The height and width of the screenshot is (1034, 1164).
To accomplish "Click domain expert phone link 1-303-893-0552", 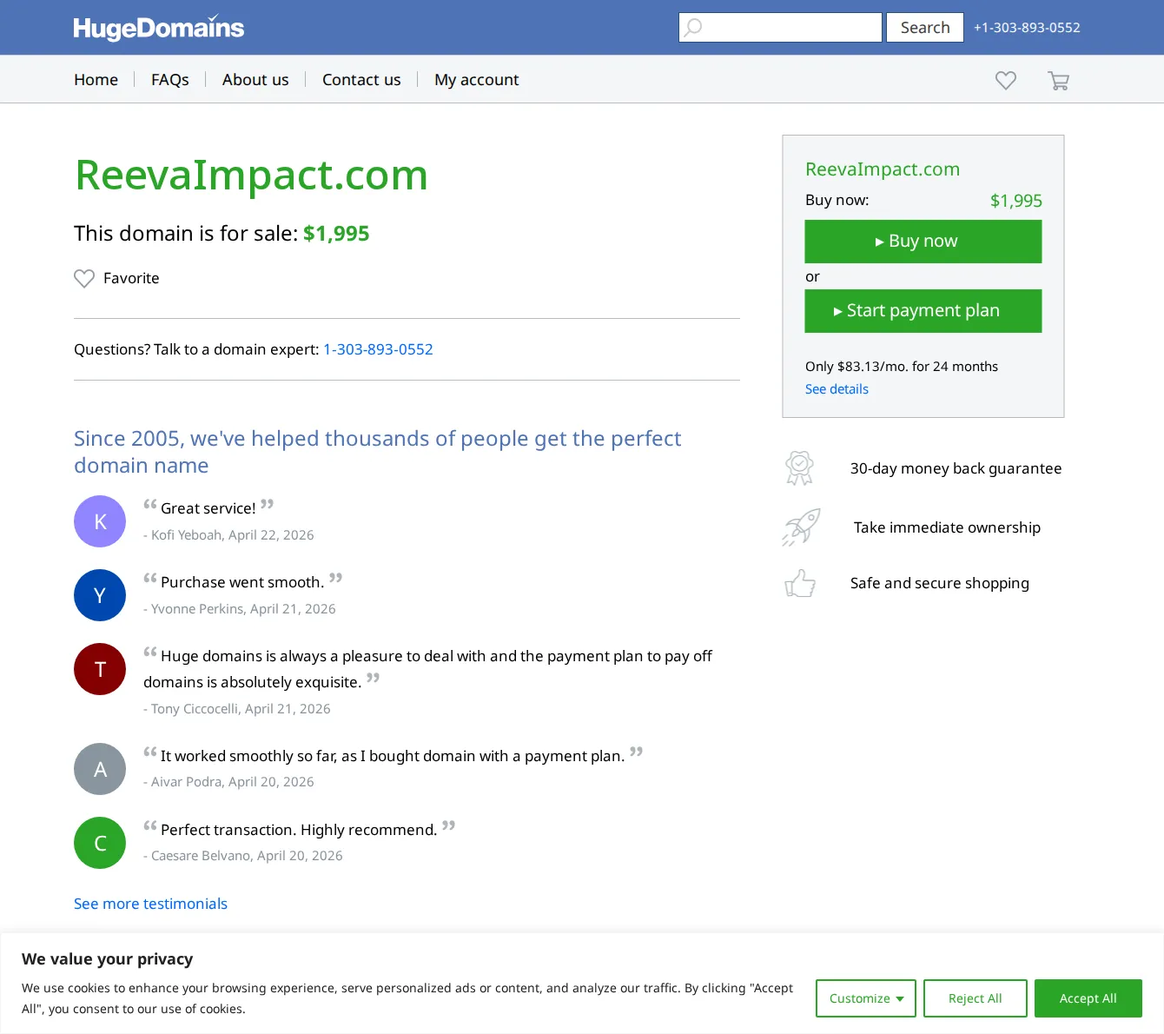I will point(378,349).
